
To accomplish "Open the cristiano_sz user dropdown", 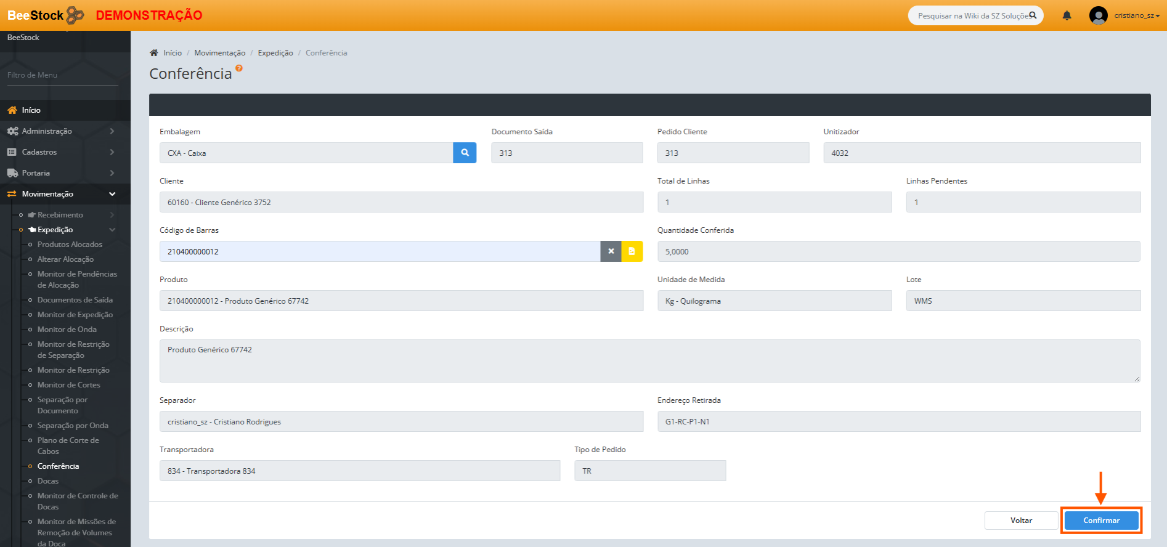I will (x=1136, y=15).
